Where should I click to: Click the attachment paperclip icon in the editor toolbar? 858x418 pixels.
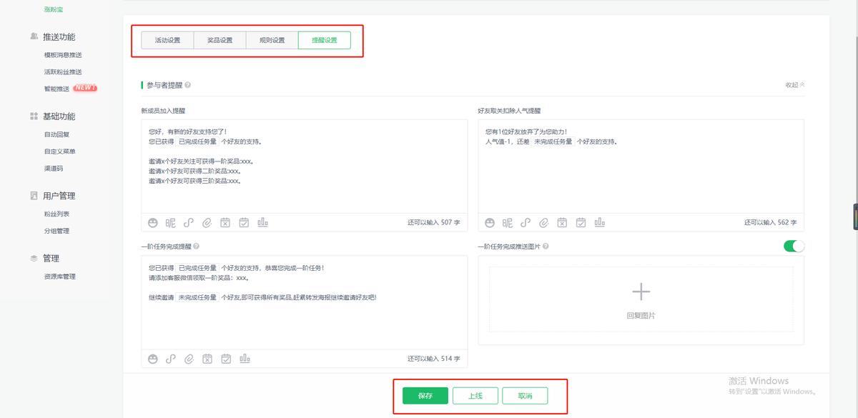point(207,222)
